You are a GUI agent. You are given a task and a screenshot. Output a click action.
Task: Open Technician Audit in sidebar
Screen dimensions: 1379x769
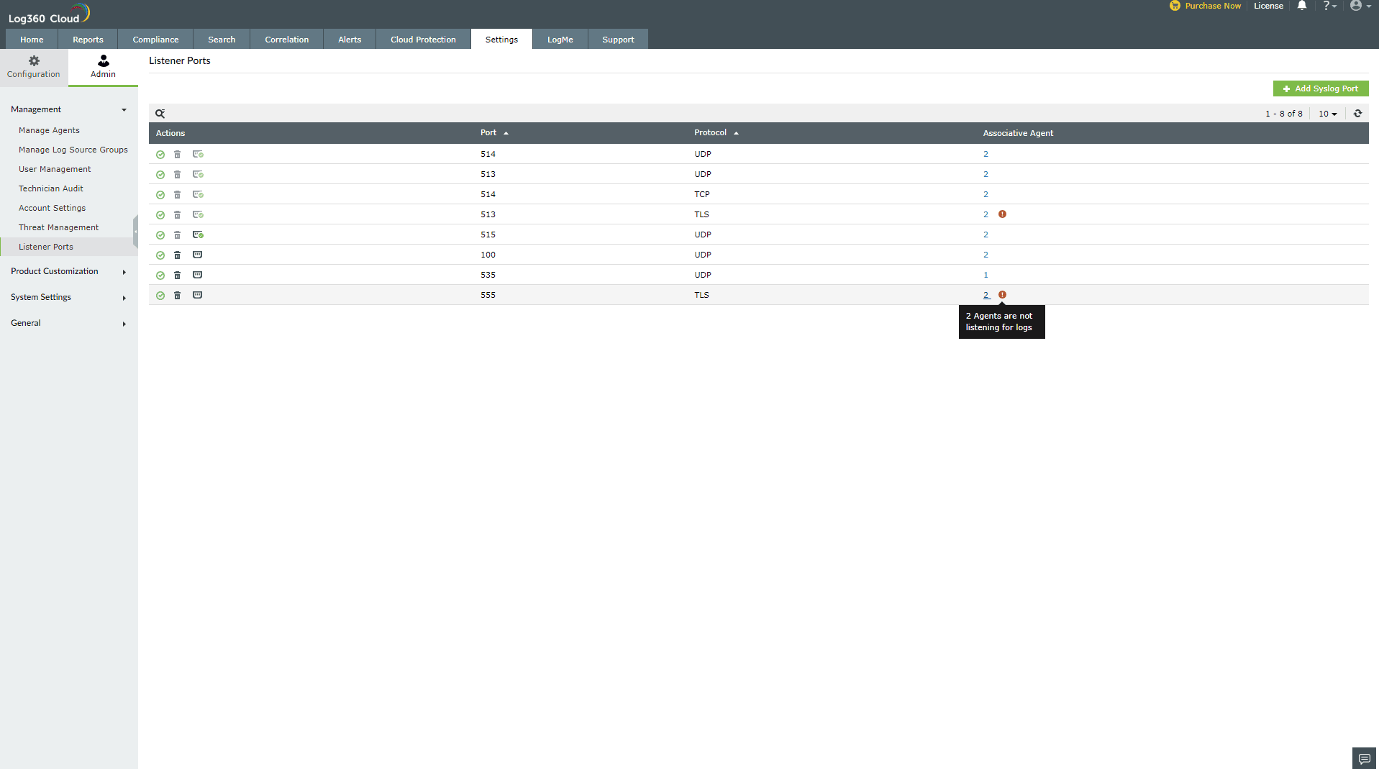(x=51, y=188)
